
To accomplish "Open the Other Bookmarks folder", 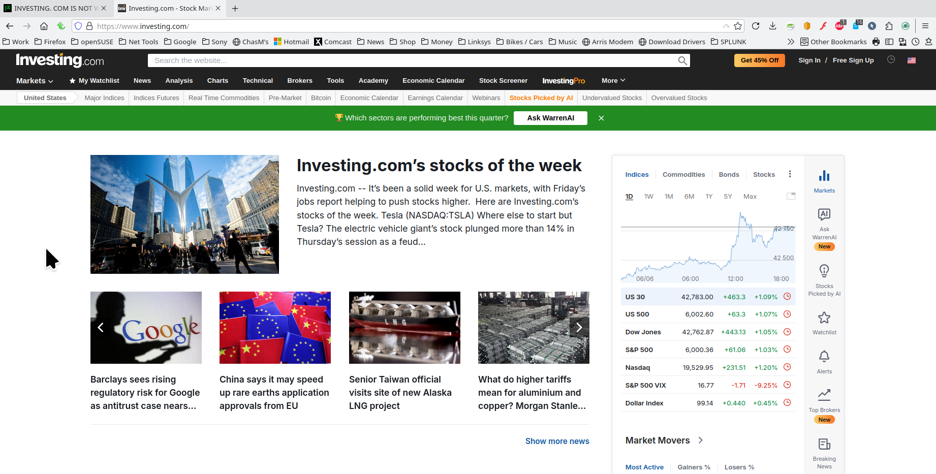I will (833, 42).
